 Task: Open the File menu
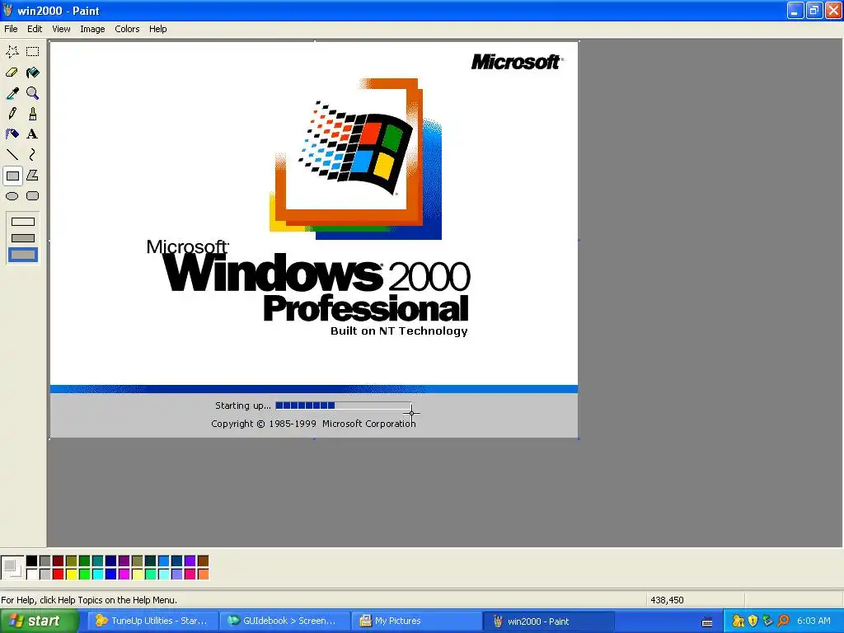(x=11, y=29)
